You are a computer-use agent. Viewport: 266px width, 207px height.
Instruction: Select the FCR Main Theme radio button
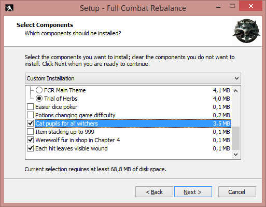pyautogui.click(x=39, y=90)
